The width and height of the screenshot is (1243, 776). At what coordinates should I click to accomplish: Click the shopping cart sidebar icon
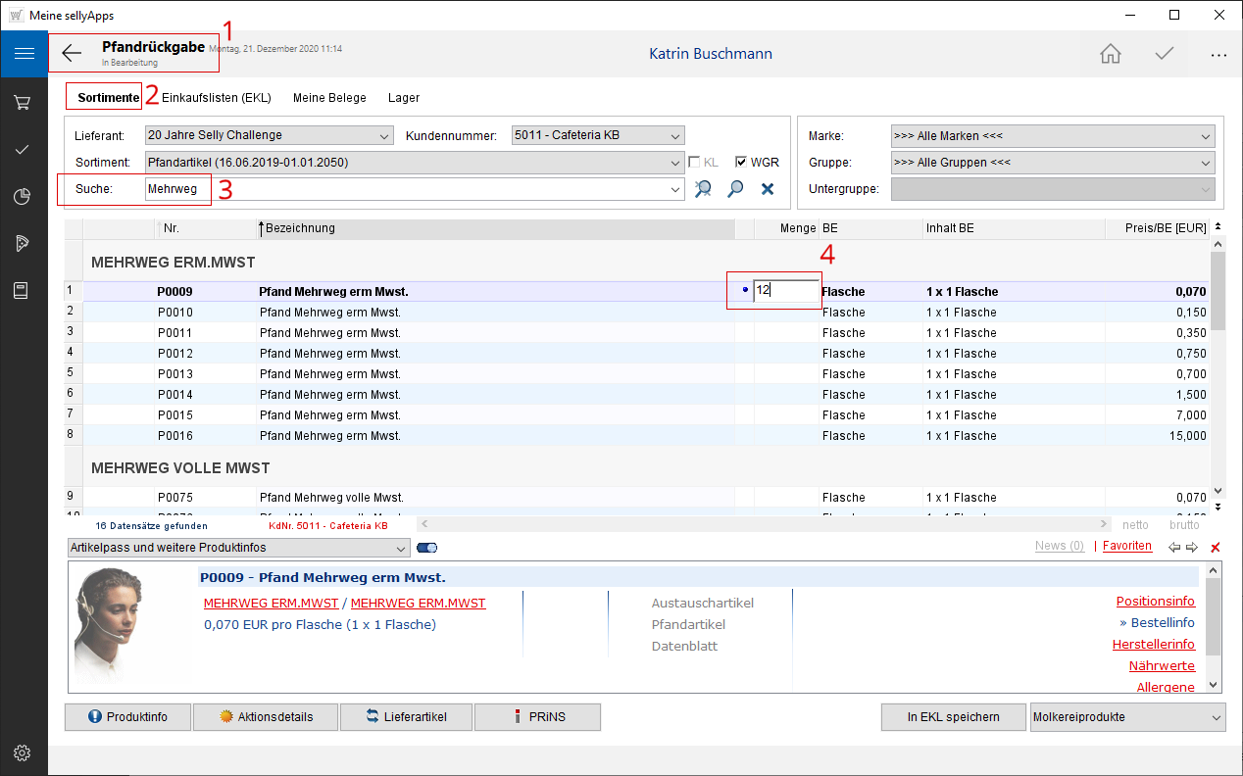[x=24, y=102]
